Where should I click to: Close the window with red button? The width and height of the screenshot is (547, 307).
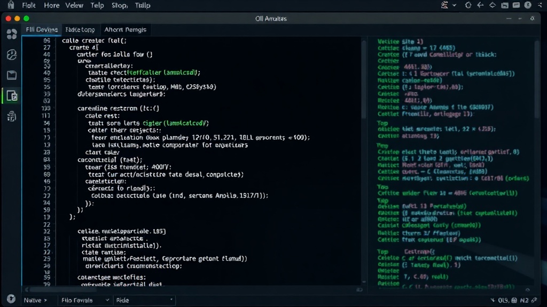(9, 19)
